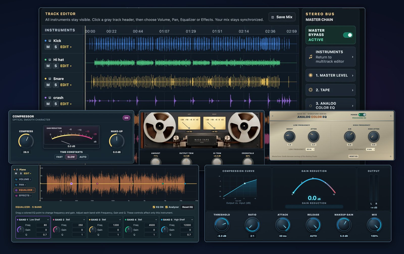
Task: Click the Band 3 yellow gain knob
Action: 93,230
